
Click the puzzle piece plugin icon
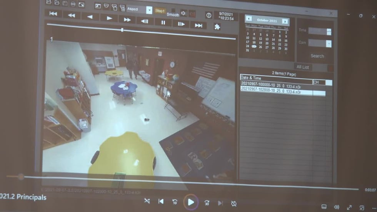coord(217,27)
